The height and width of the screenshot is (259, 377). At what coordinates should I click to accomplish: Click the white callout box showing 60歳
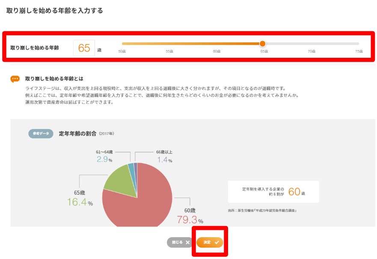click(273, 192)
